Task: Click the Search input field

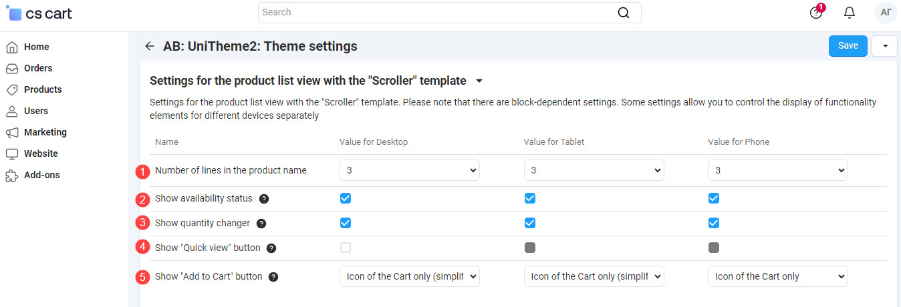Action: tap(449, 13)
